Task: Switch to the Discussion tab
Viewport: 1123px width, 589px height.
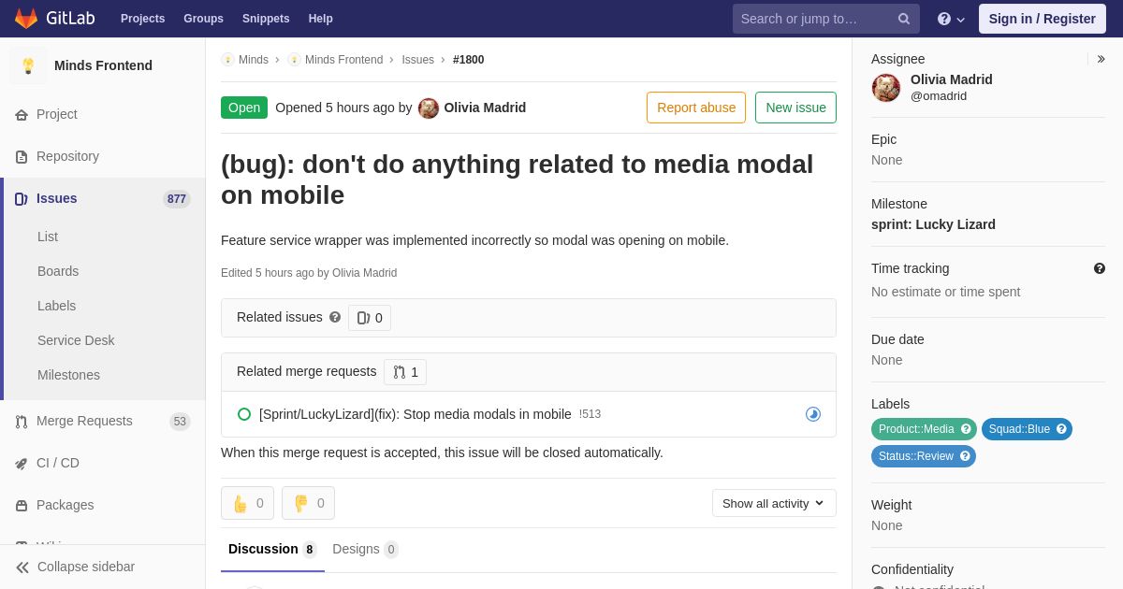Action: [x=272, y=550]
